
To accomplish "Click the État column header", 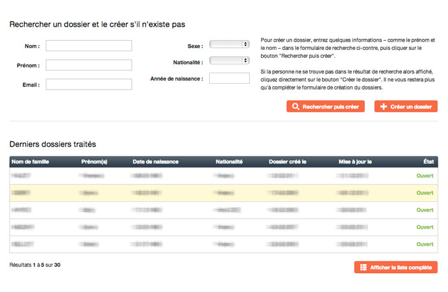I will tap(427, 162).
